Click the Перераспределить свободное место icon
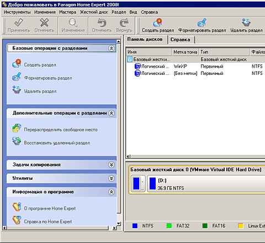Screen dimensions: 265x243 17,128
